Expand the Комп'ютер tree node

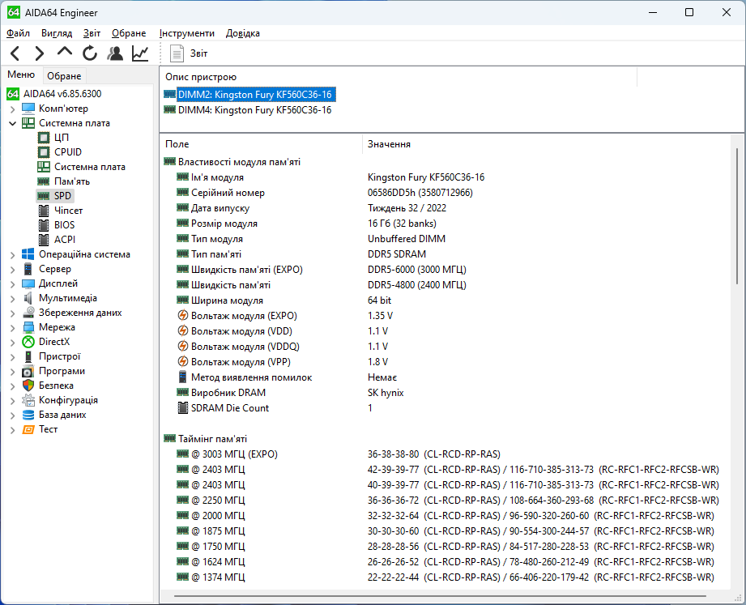pyautogui.click(x=12, y=109)
